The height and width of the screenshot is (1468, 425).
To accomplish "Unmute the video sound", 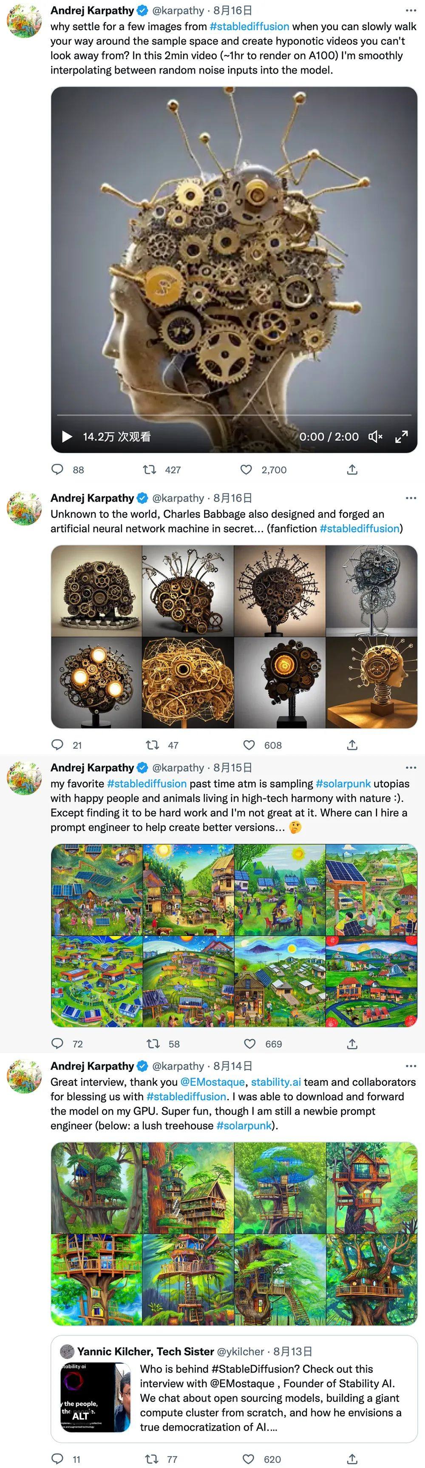I will click(x=375, y=437).
